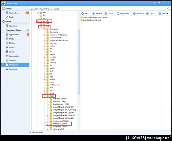Click the 27 badge on Applications

click(x=27, y=13)
